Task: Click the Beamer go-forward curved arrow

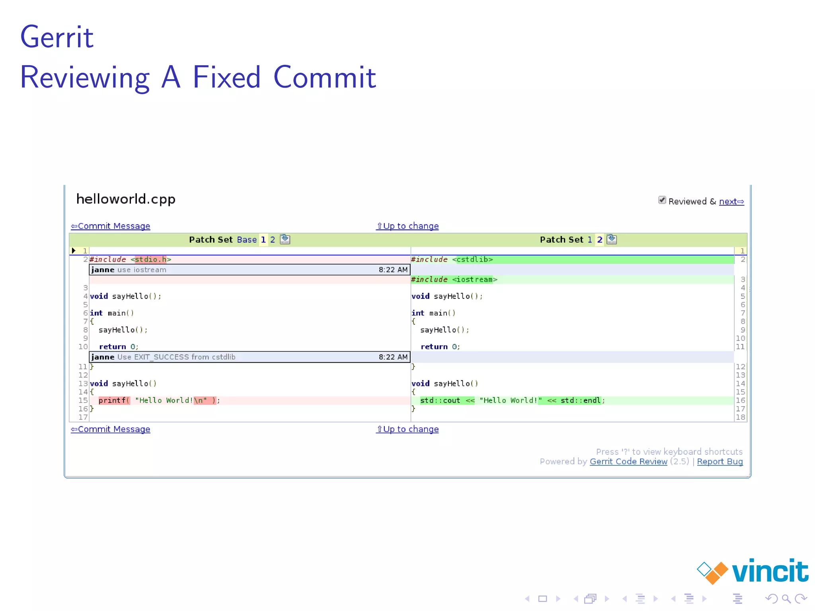Action: (801, 599)
